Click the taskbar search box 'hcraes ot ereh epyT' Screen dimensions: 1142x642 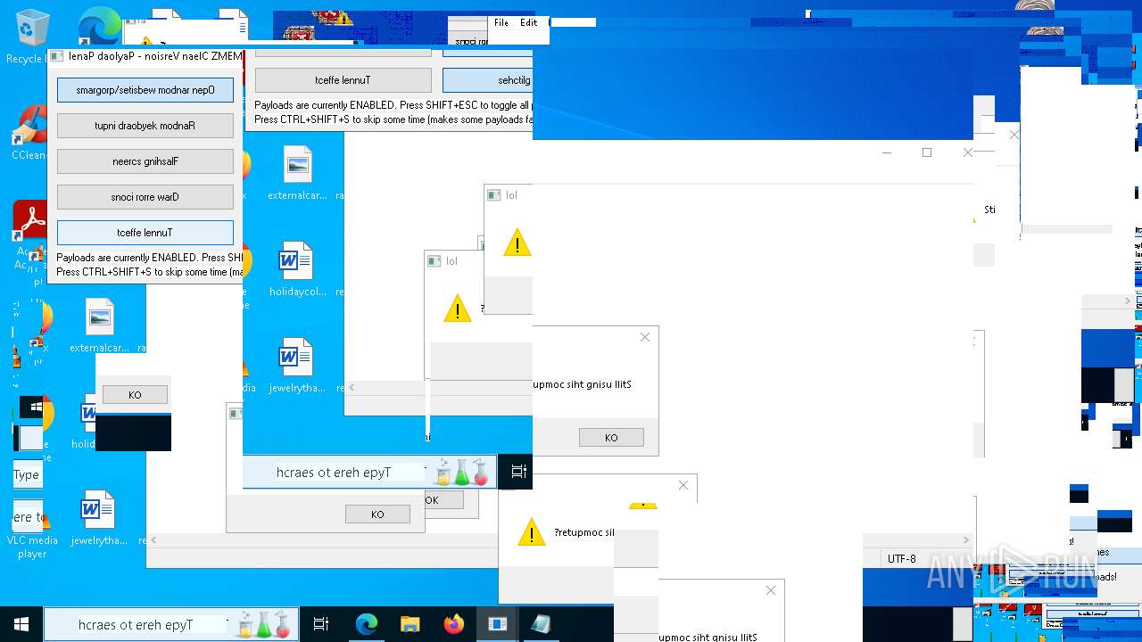coord(170,624)
